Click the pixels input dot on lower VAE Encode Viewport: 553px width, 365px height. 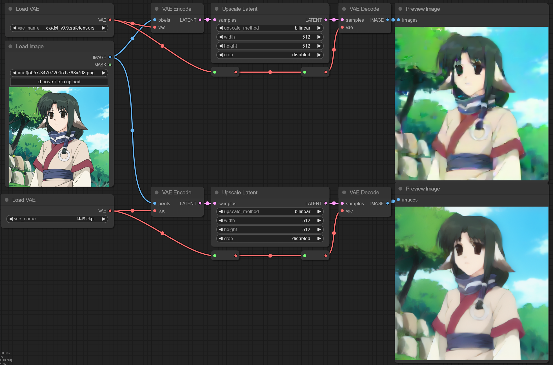[155, 203]
